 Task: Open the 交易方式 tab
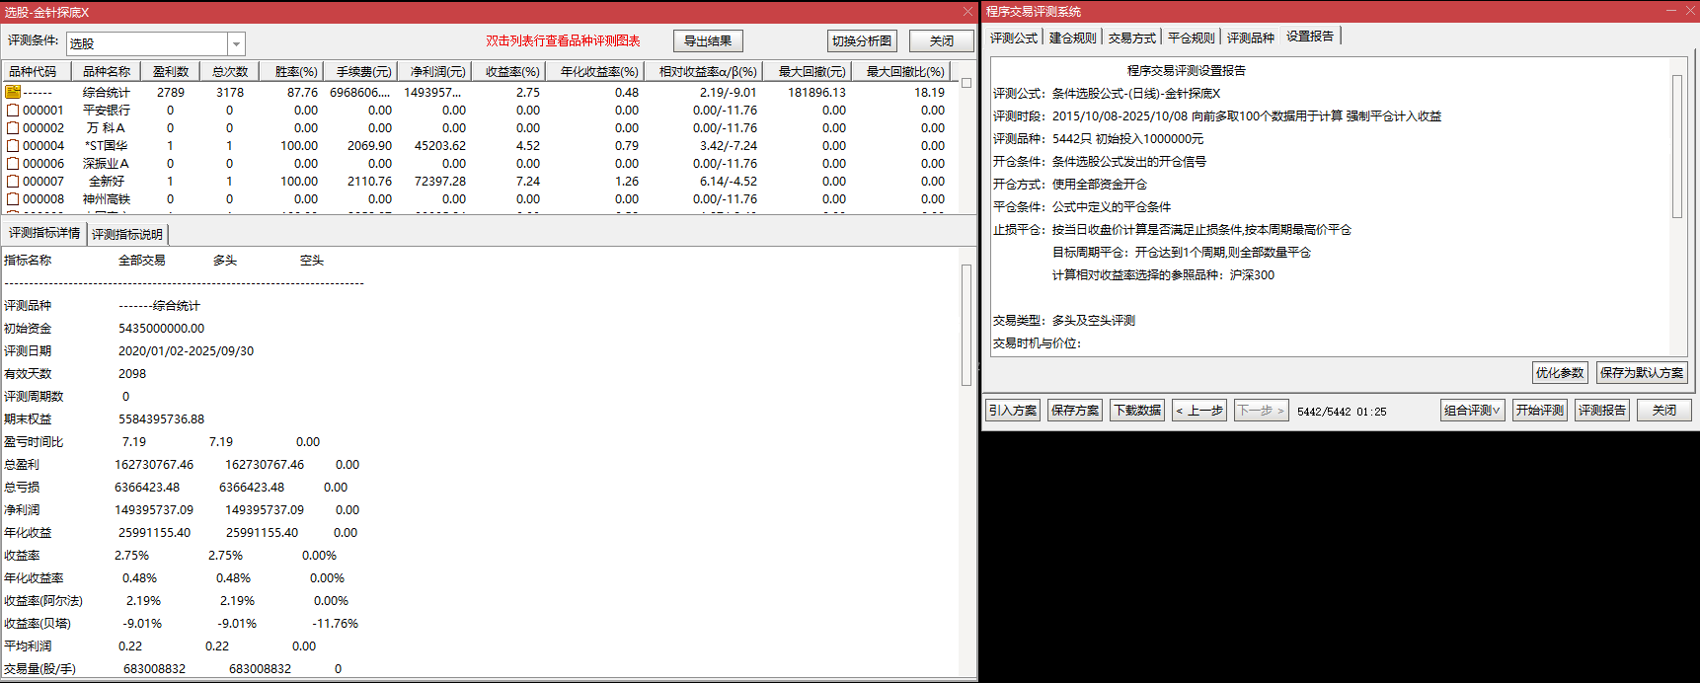tap(1132, 38)
